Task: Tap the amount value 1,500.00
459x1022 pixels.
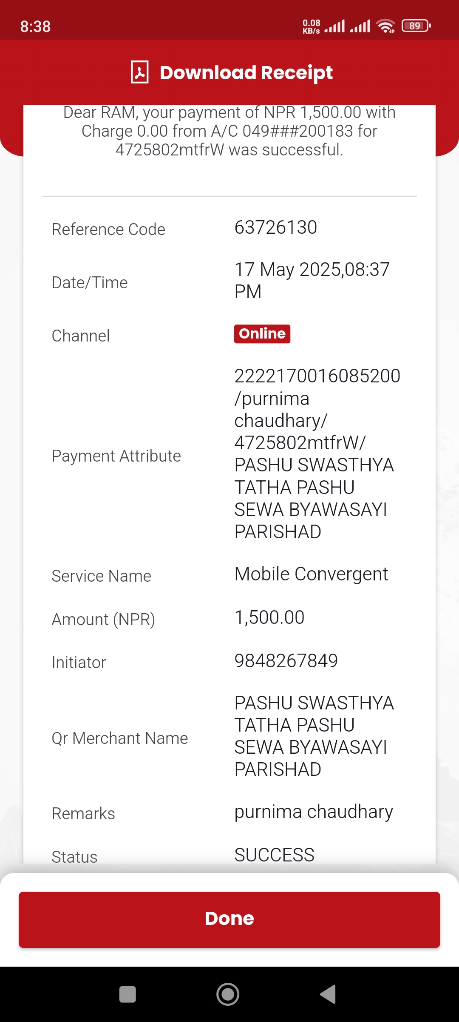Action: 269,617
